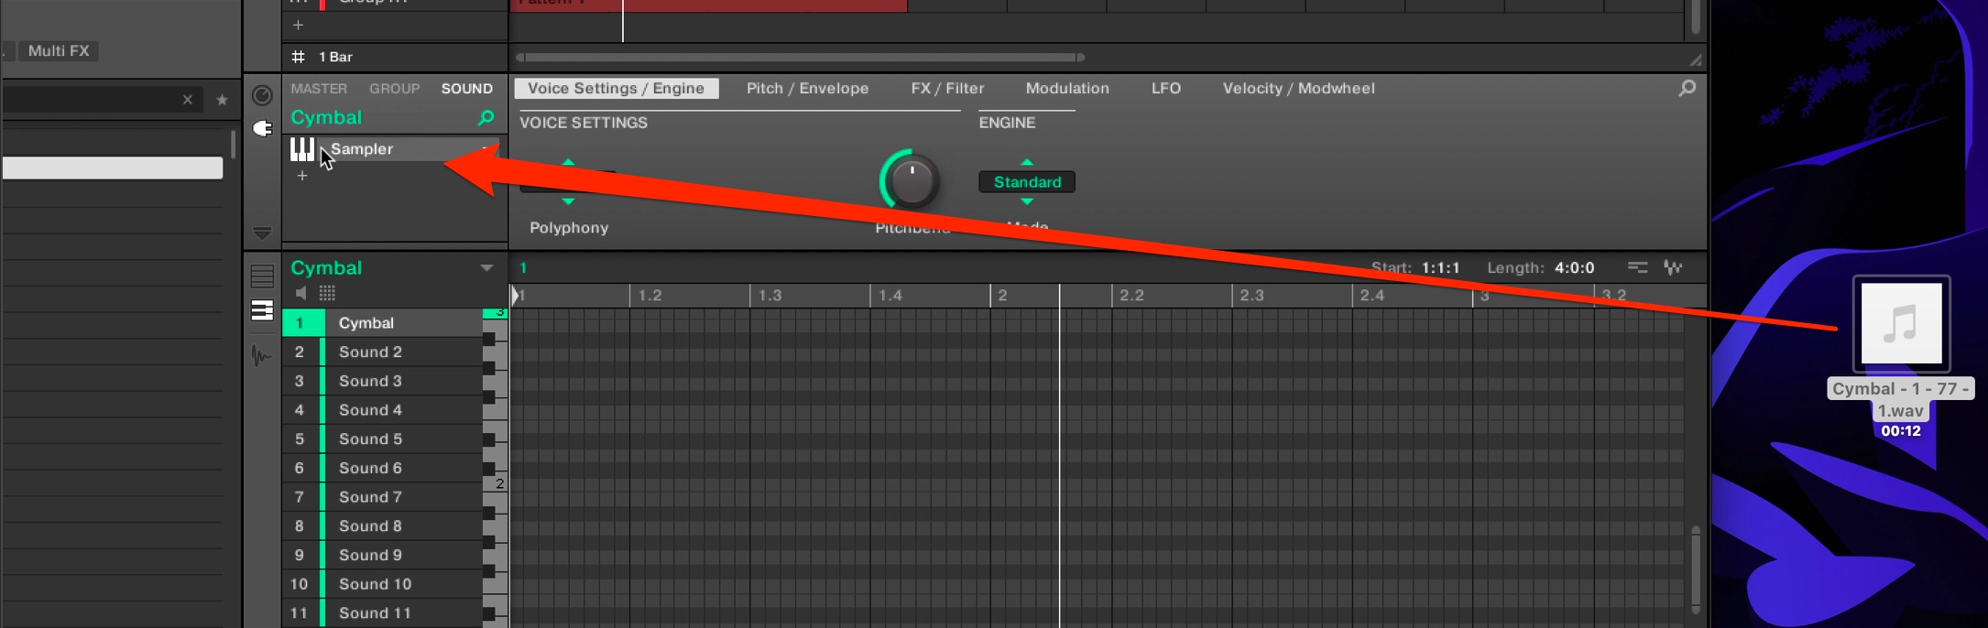Decrease polyphony with the down arrow
Screen dimensions: 1988x628
coord(568,200)
